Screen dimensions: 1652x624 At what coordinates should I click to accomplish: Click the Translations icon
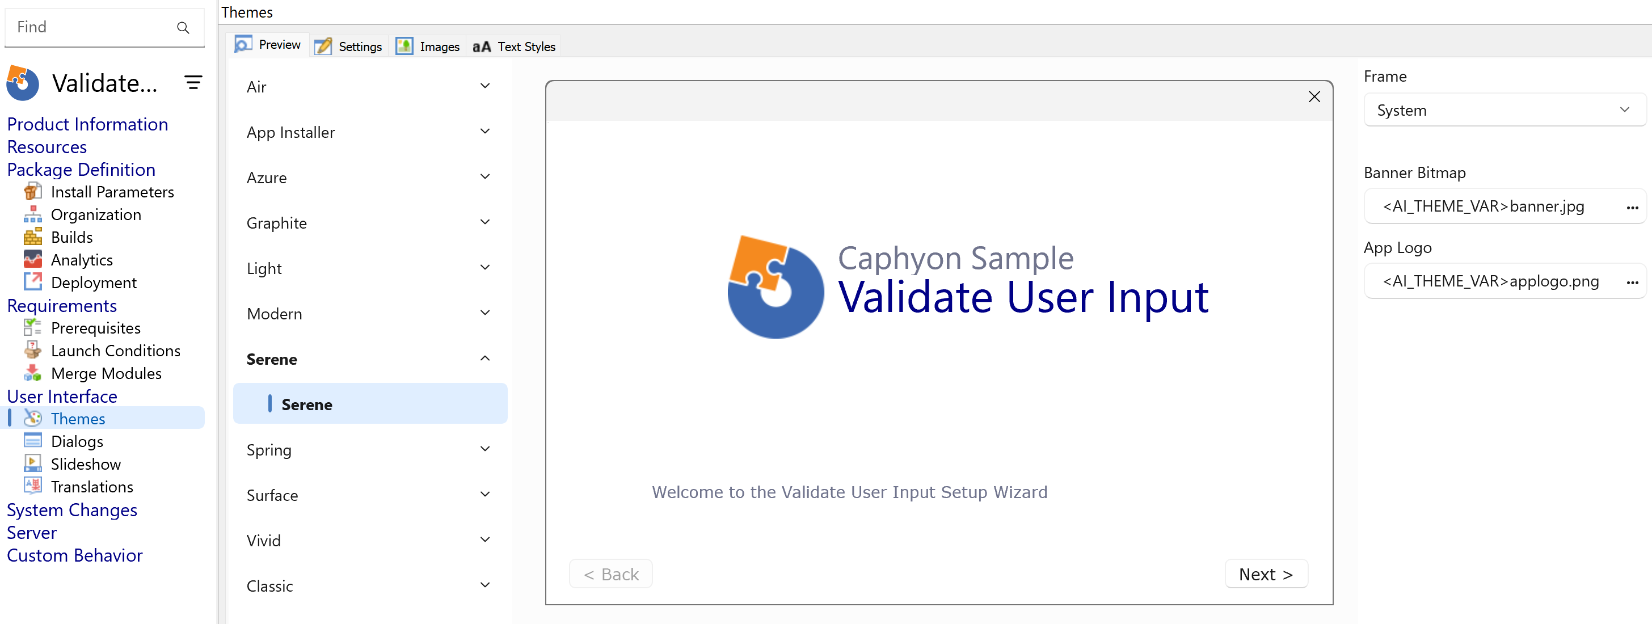tap(33, 486)
